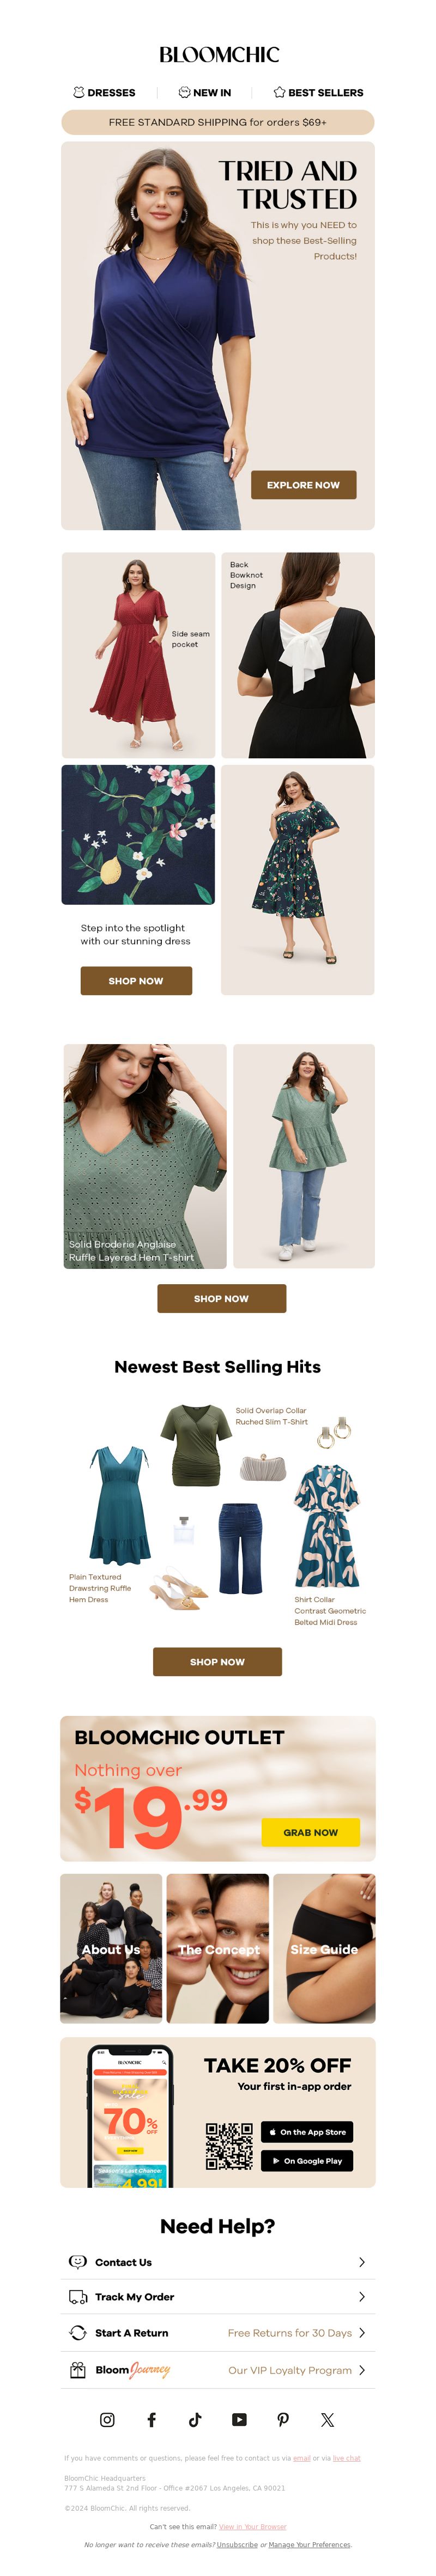The image size is (436, 2576).
Task: Click the Unsubscribe link
Action: point(237,2544)
